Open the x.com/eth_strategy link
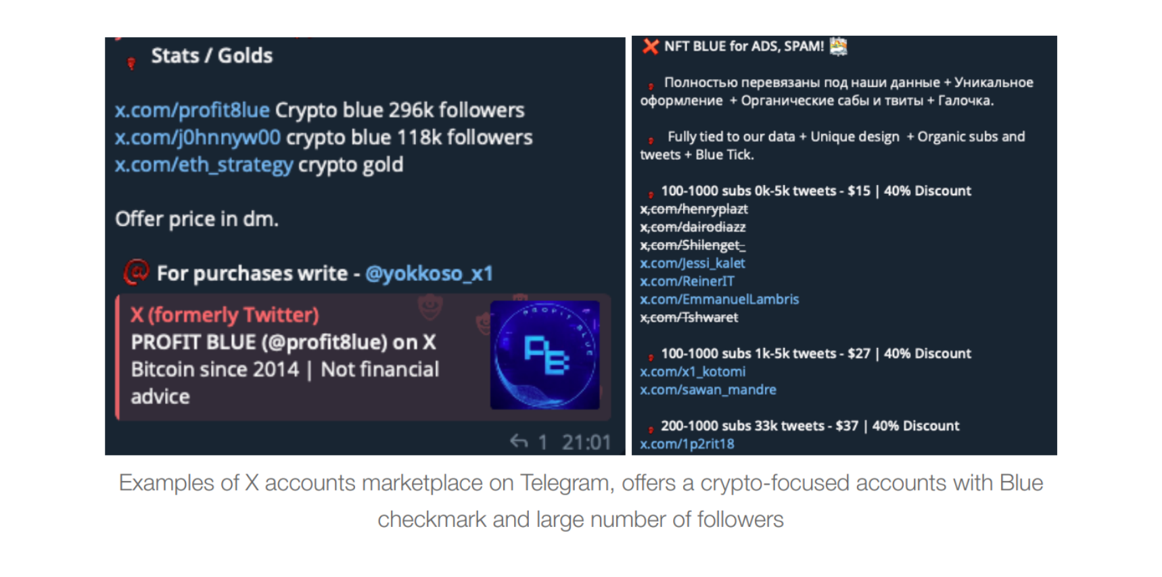 coord(203,164)
